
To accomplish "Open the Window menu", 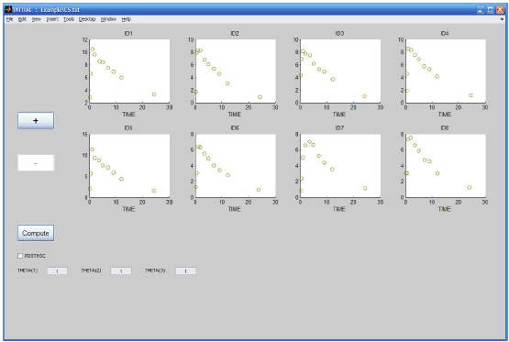I will [x=108, y=19].
